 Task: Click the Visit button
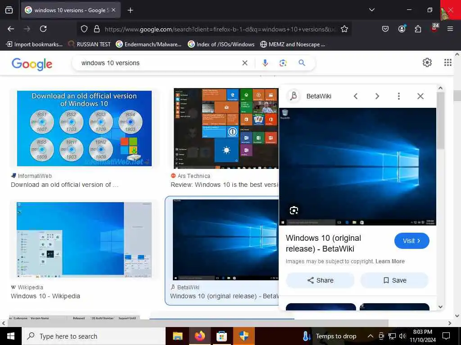click(411, 241)
